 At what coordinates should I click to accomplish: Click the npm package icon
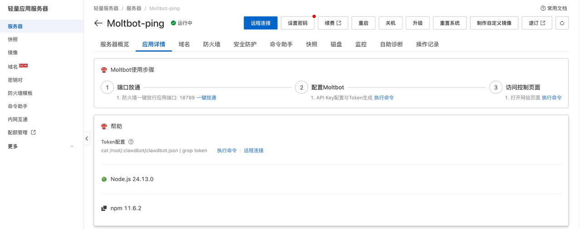coord(104,209)
